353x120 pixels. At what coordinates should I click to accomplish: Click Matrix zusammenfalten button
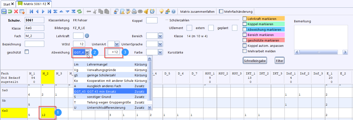click(x=197, y=11)
